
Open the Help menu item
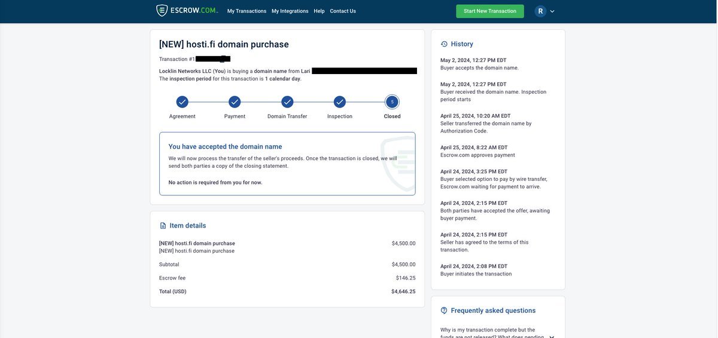click(x=320, y=11)
